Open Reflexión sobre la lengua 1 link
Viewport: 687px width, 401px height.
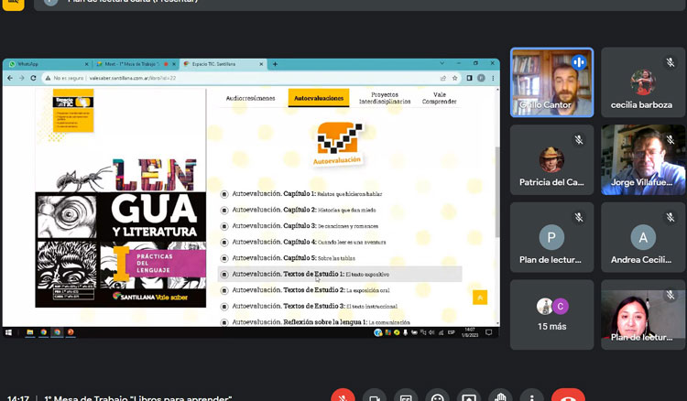322,322
